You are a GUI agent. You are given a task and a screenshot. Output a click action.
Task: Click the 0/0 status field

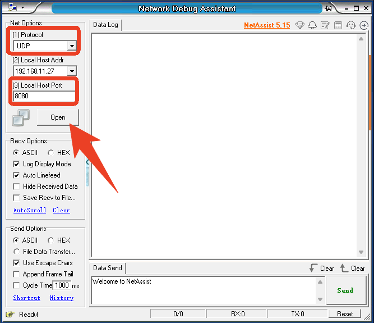(178, 313)
